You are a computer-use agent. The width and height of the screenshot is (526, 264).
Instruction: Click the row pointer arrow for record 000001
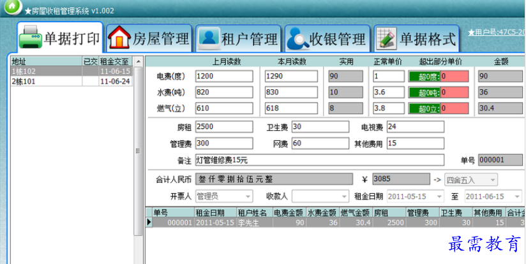pos(149,222)
